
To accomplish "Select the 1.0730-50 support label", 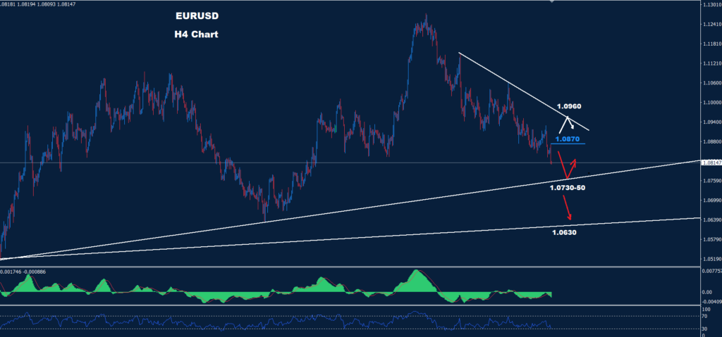I will click(x=568, y=188).
